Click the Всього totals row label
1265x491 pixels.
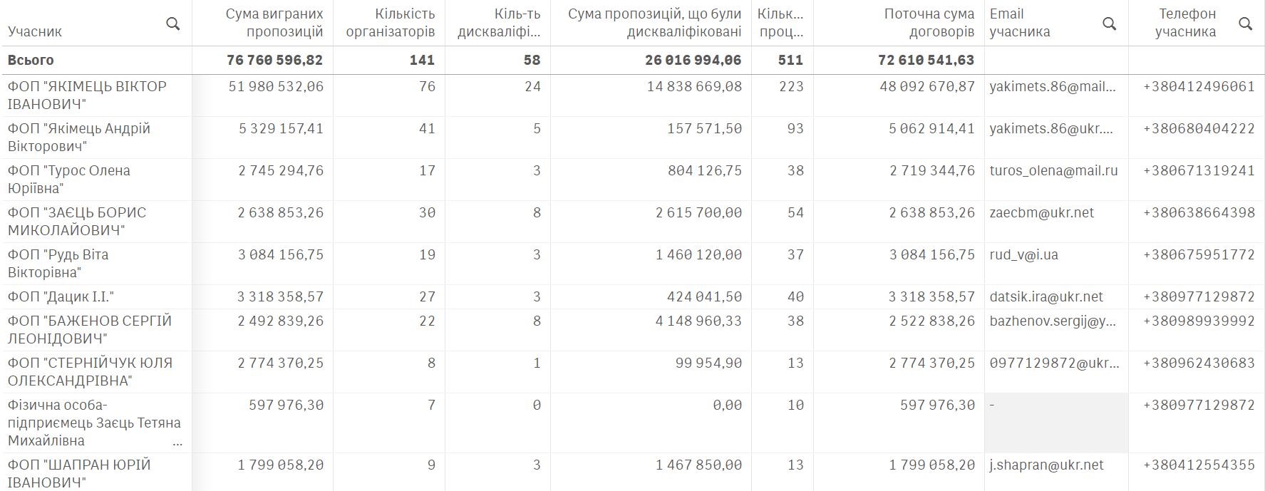click(31, 60)
